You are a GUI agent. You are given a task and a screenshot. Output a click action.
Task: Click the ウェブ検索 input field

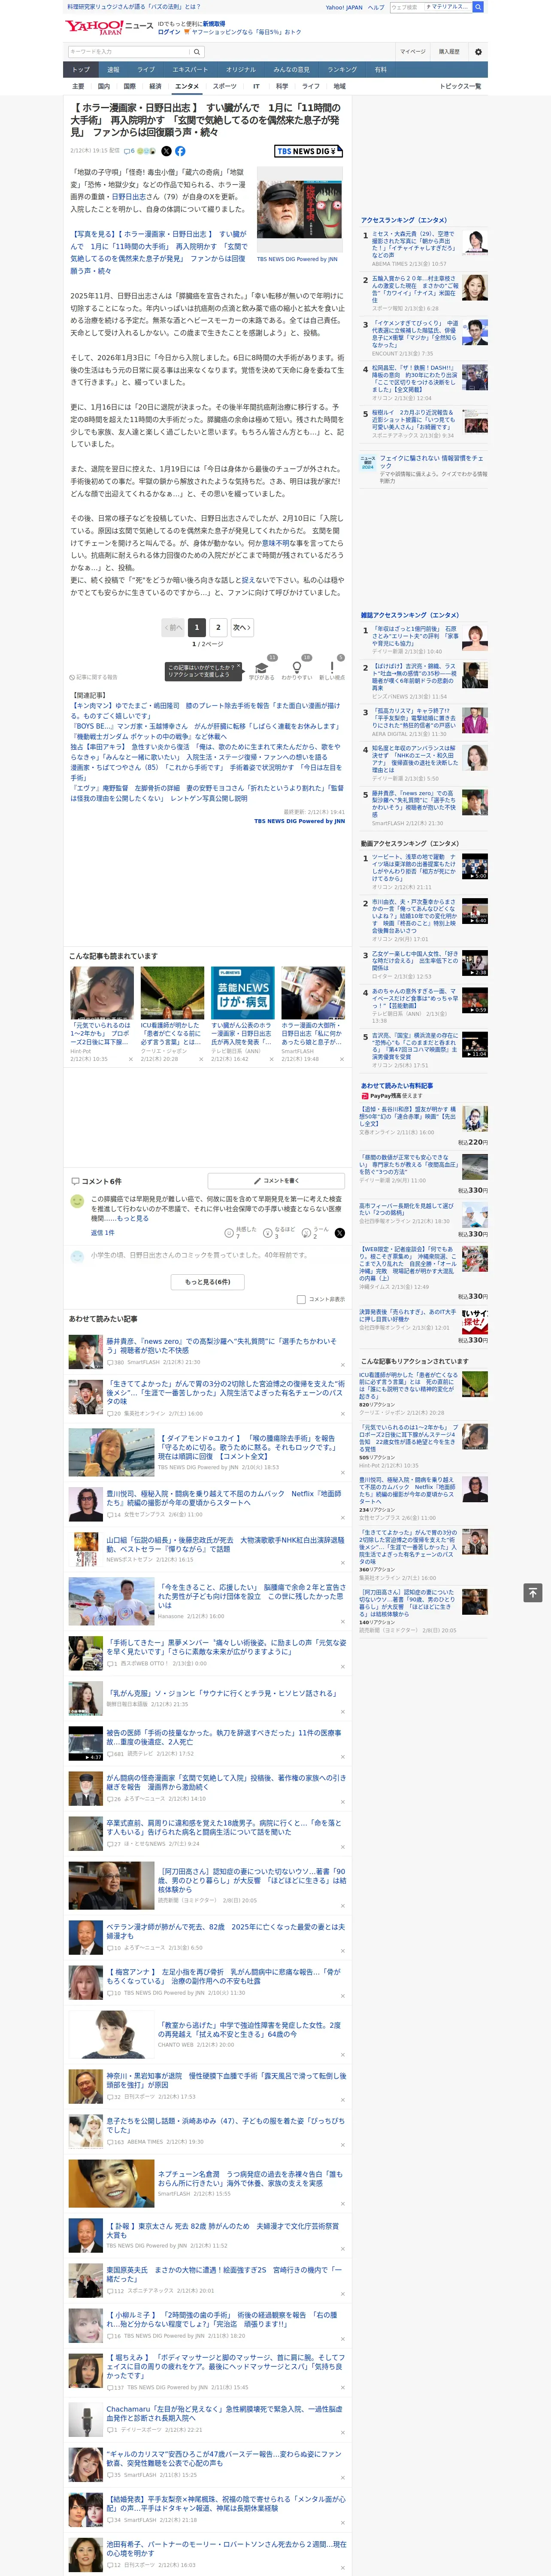(x=406, y=7)
